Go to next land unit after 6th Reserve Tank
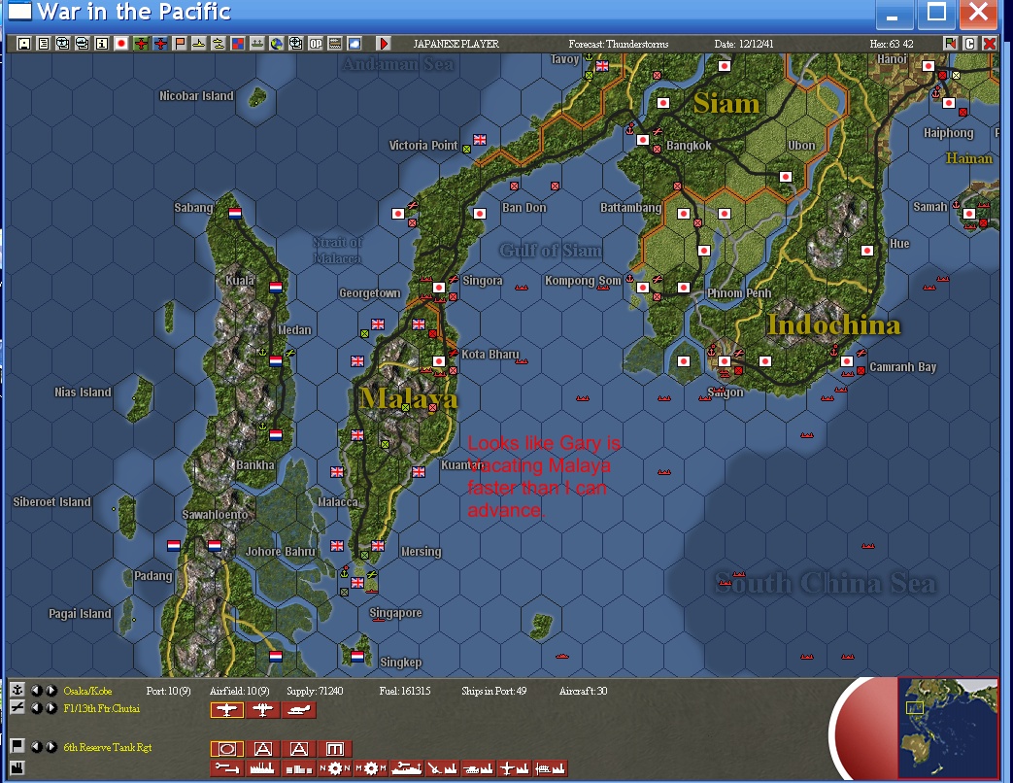The height and width of the screenshot is (783, 1013). [51, 747]
